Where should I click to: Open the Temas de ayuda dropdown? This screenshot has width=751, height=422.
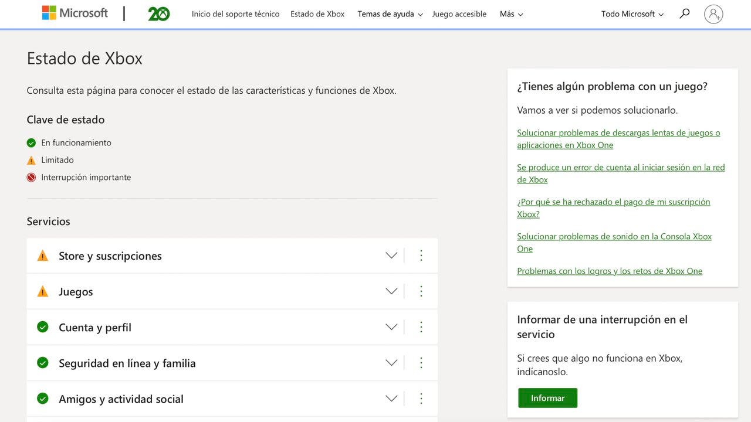[x=390, y=14]
